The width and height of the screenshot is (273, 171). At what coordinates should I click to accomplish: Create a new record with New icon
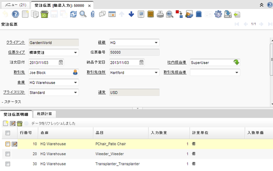(x=25, y=14)
